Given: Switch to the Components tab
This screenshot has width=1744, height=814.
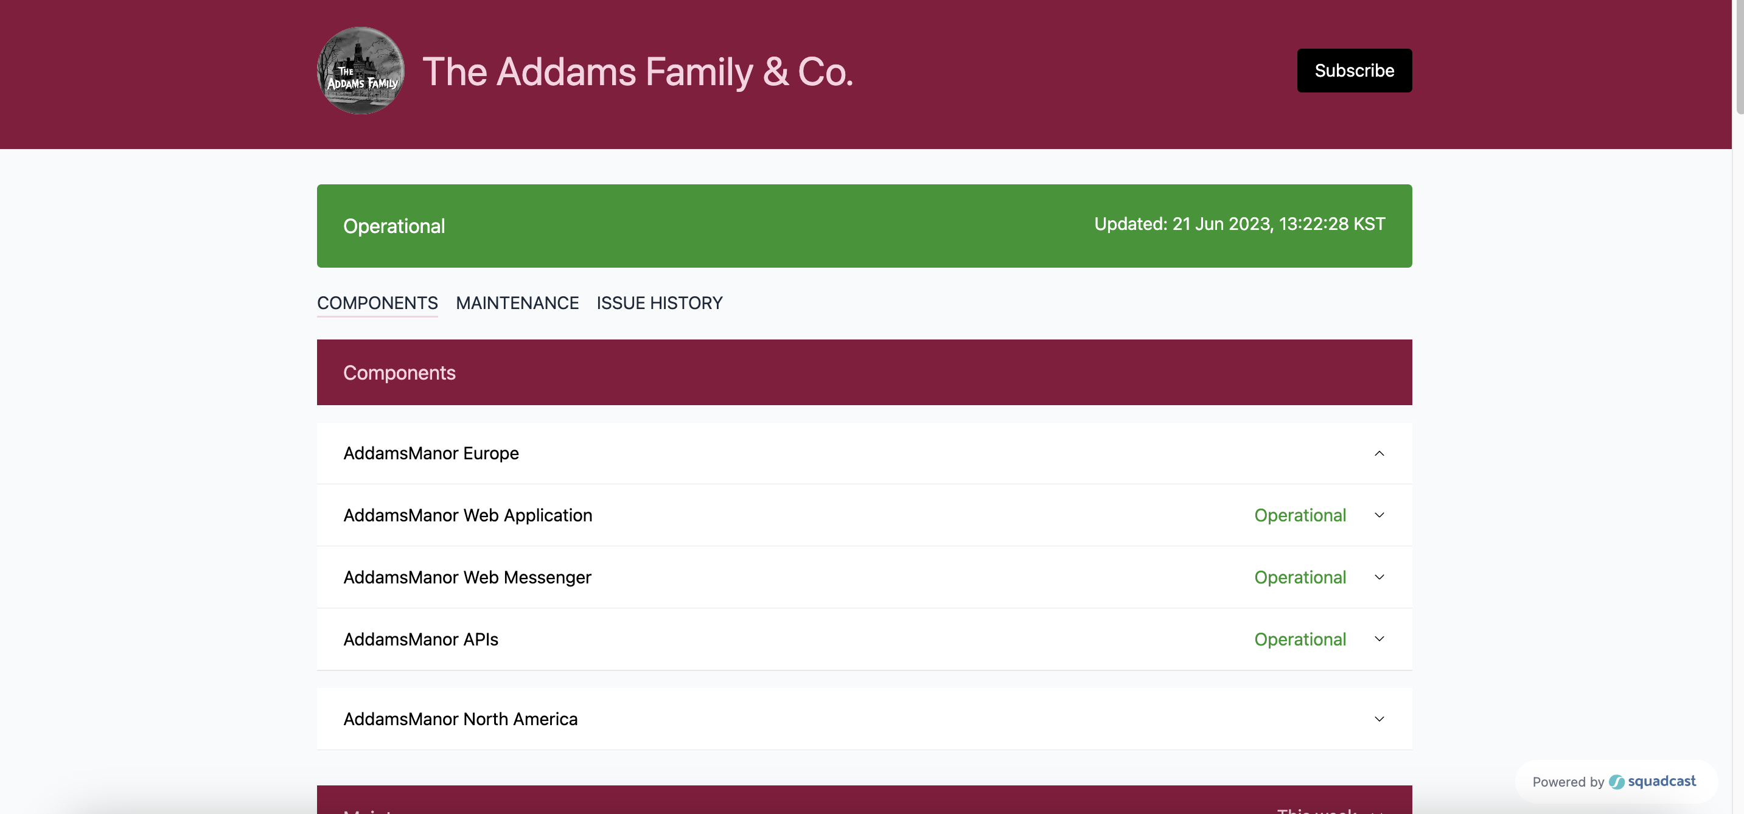Looking at the screenshot, I should [377, 303].
